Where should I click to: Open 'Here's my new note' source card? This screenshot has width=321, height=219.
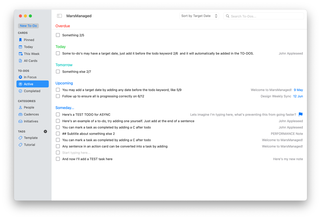tap(288, 159)
